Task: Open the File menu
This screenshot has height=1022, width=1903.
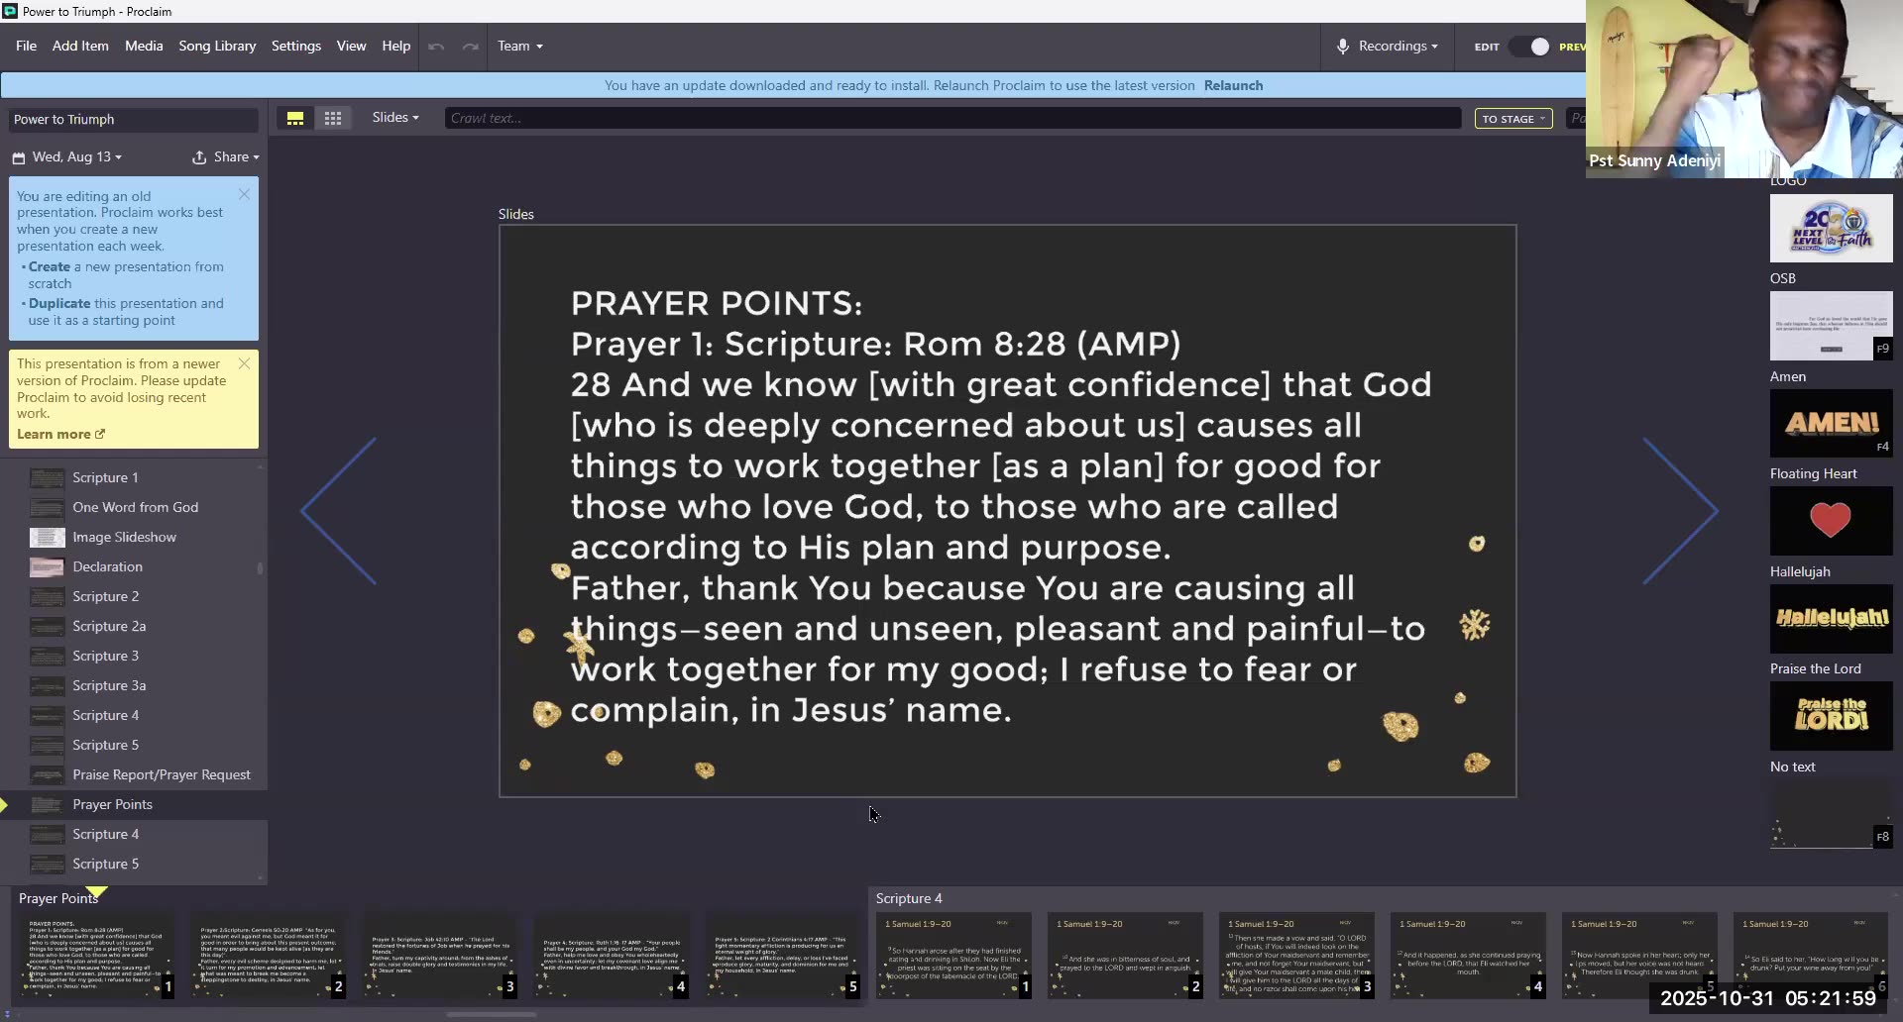Action: [26, 47]
